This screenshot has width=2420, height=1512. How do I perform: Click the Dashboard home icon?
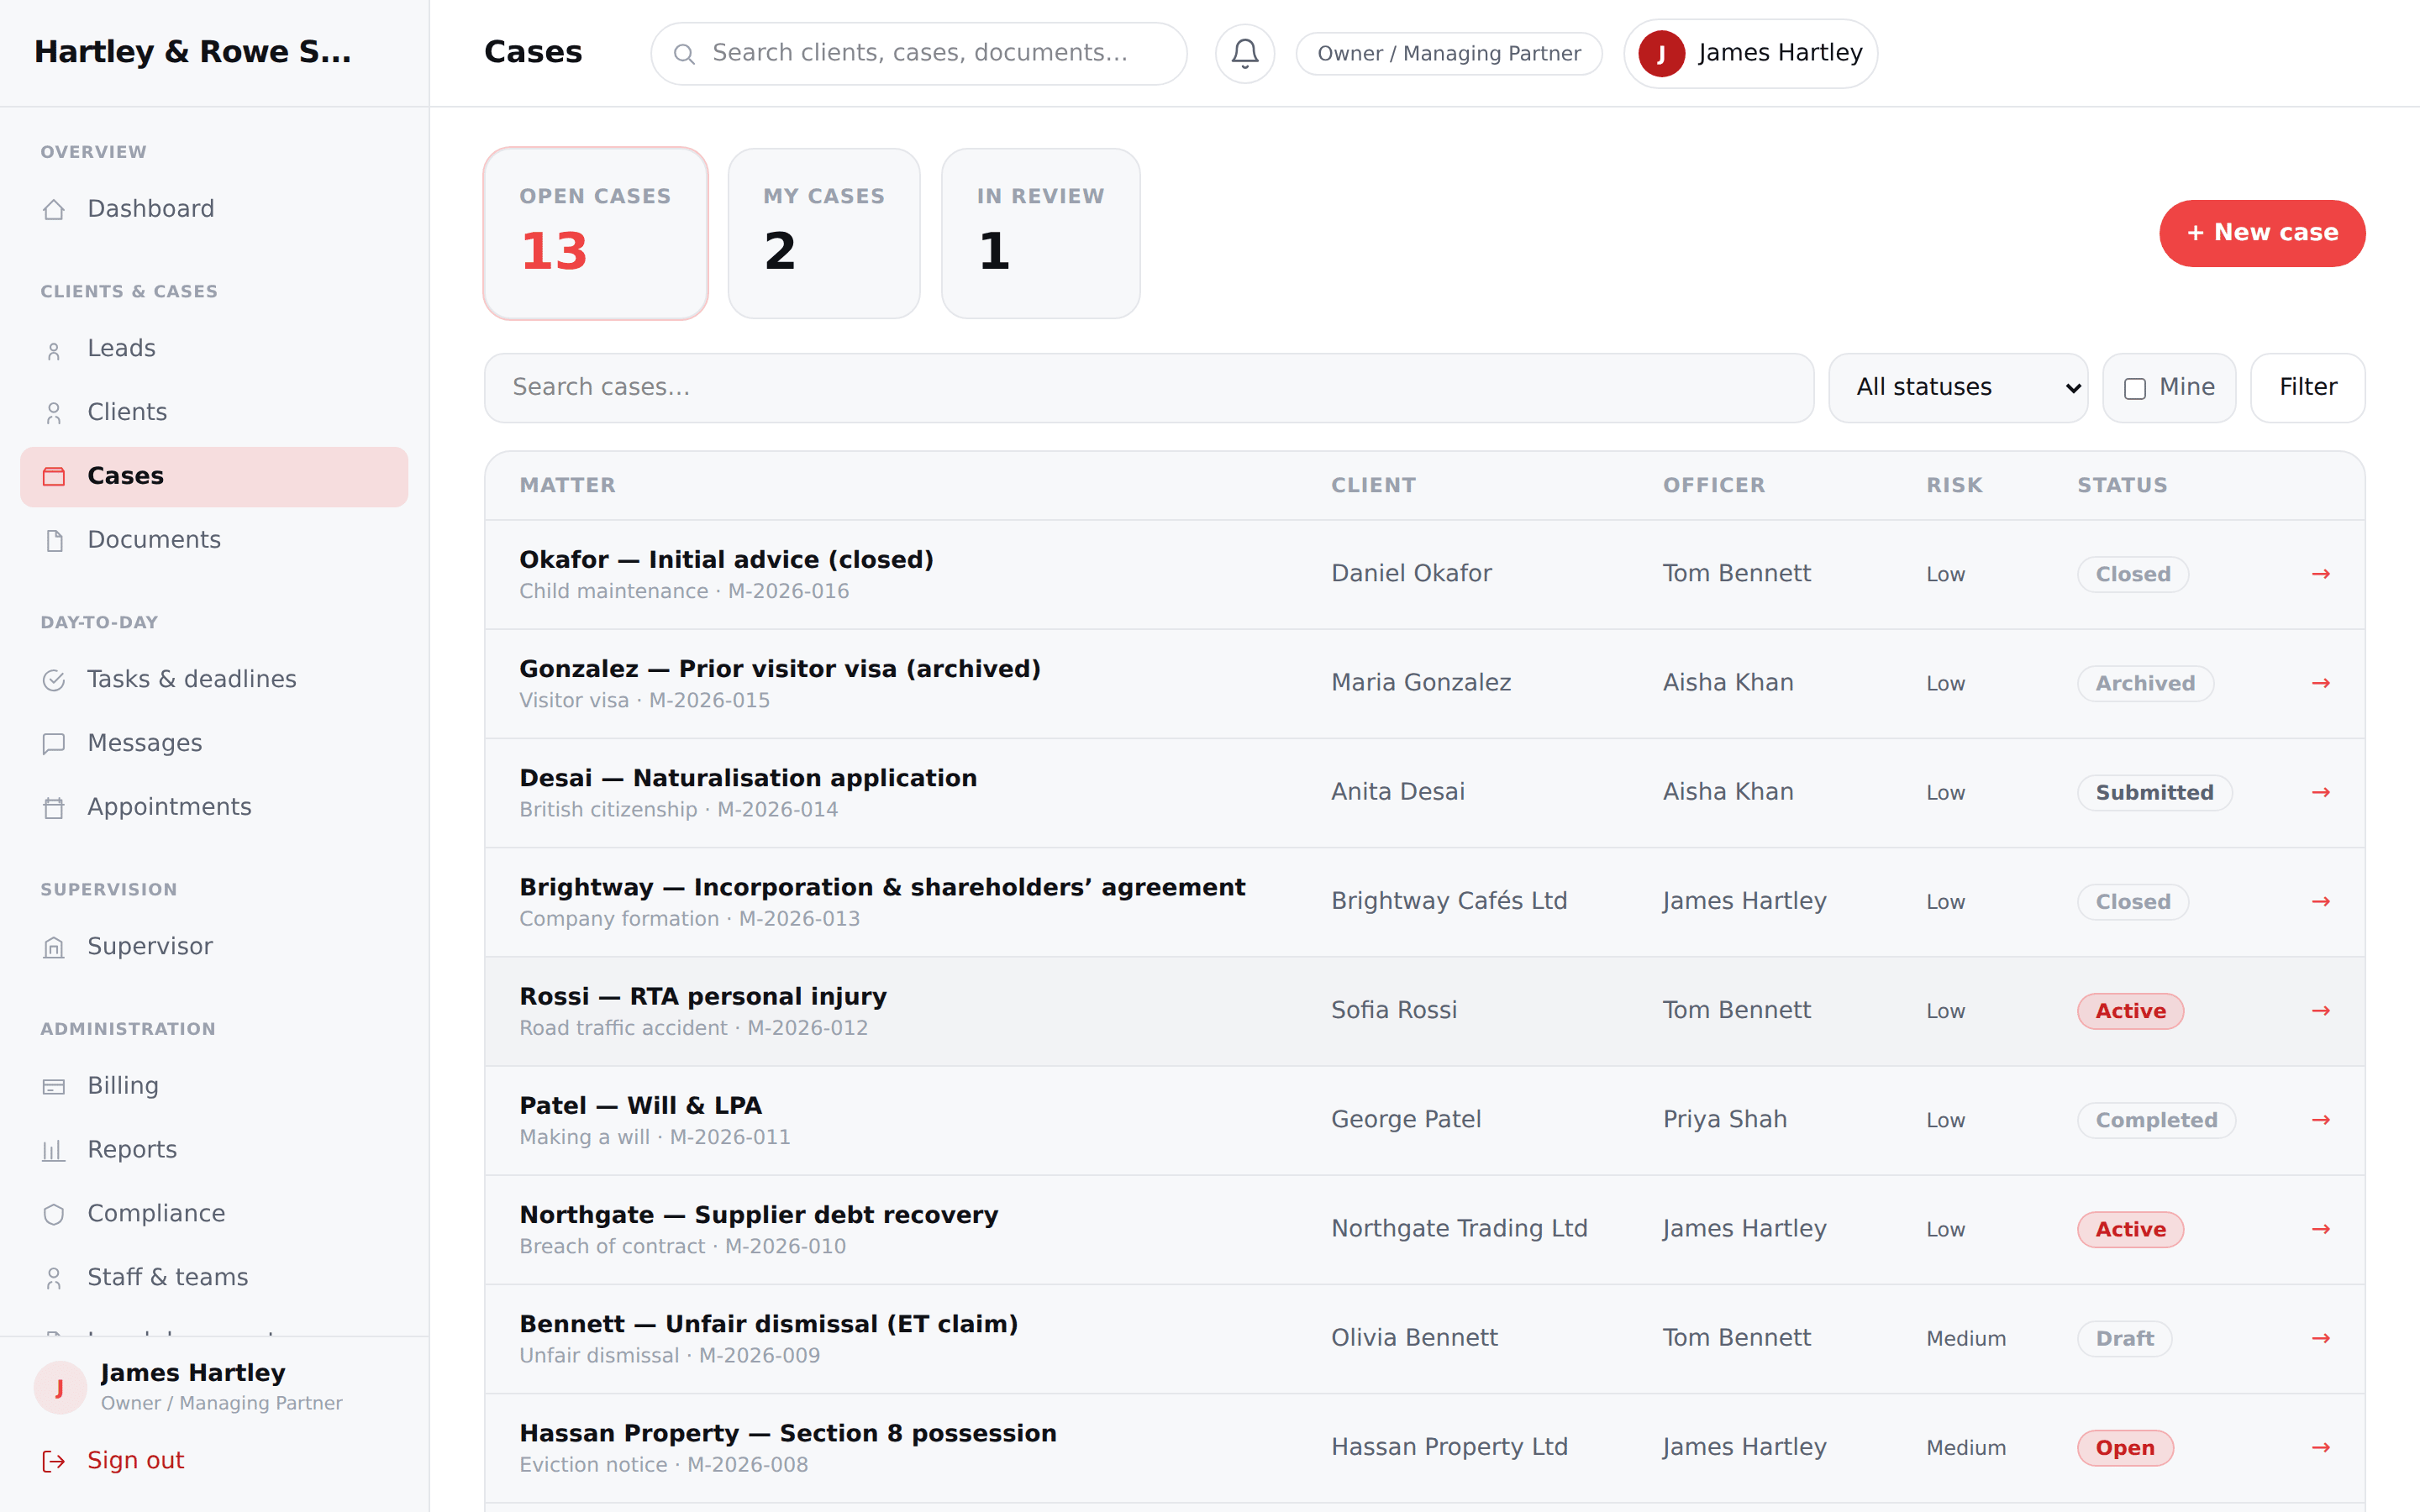pos(54,209)
